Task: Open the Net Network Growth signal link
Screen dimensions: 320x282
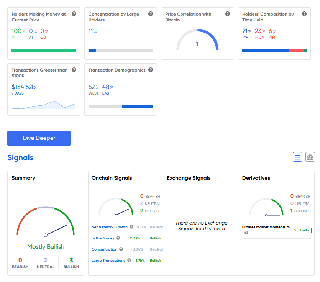Action: (x=110, y=227)
